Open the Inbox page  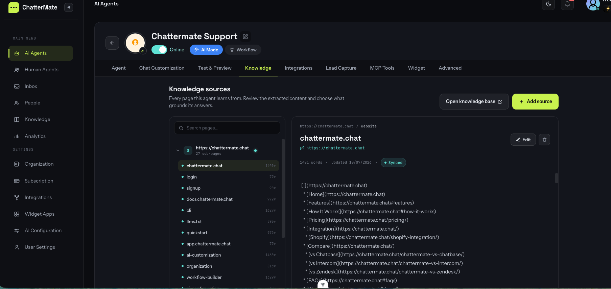pyautogui.click(x=41, y=86)
